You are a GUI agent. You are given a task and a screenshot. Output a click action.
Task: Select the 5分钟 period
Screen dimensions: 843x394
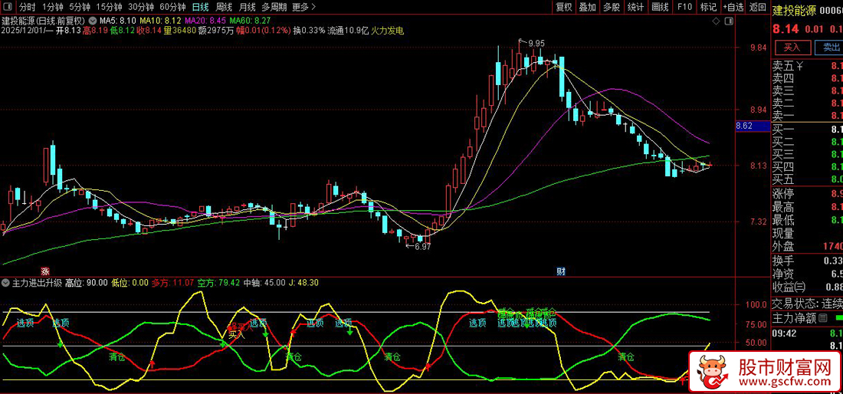pyautogui.click(x=80, y=8)
